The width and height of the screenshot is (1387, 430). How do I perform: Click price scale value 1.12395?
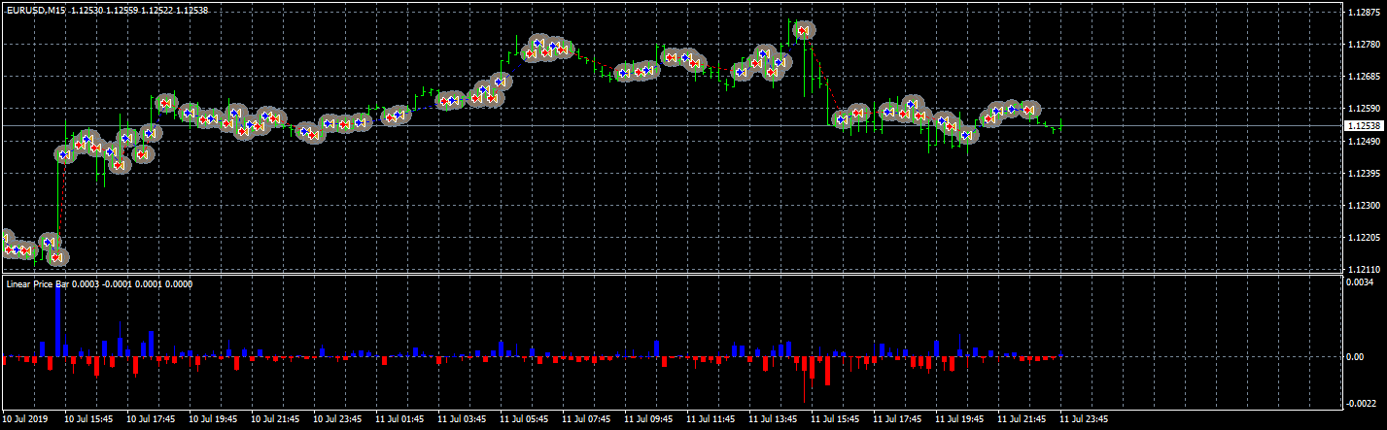[1363, 174]
